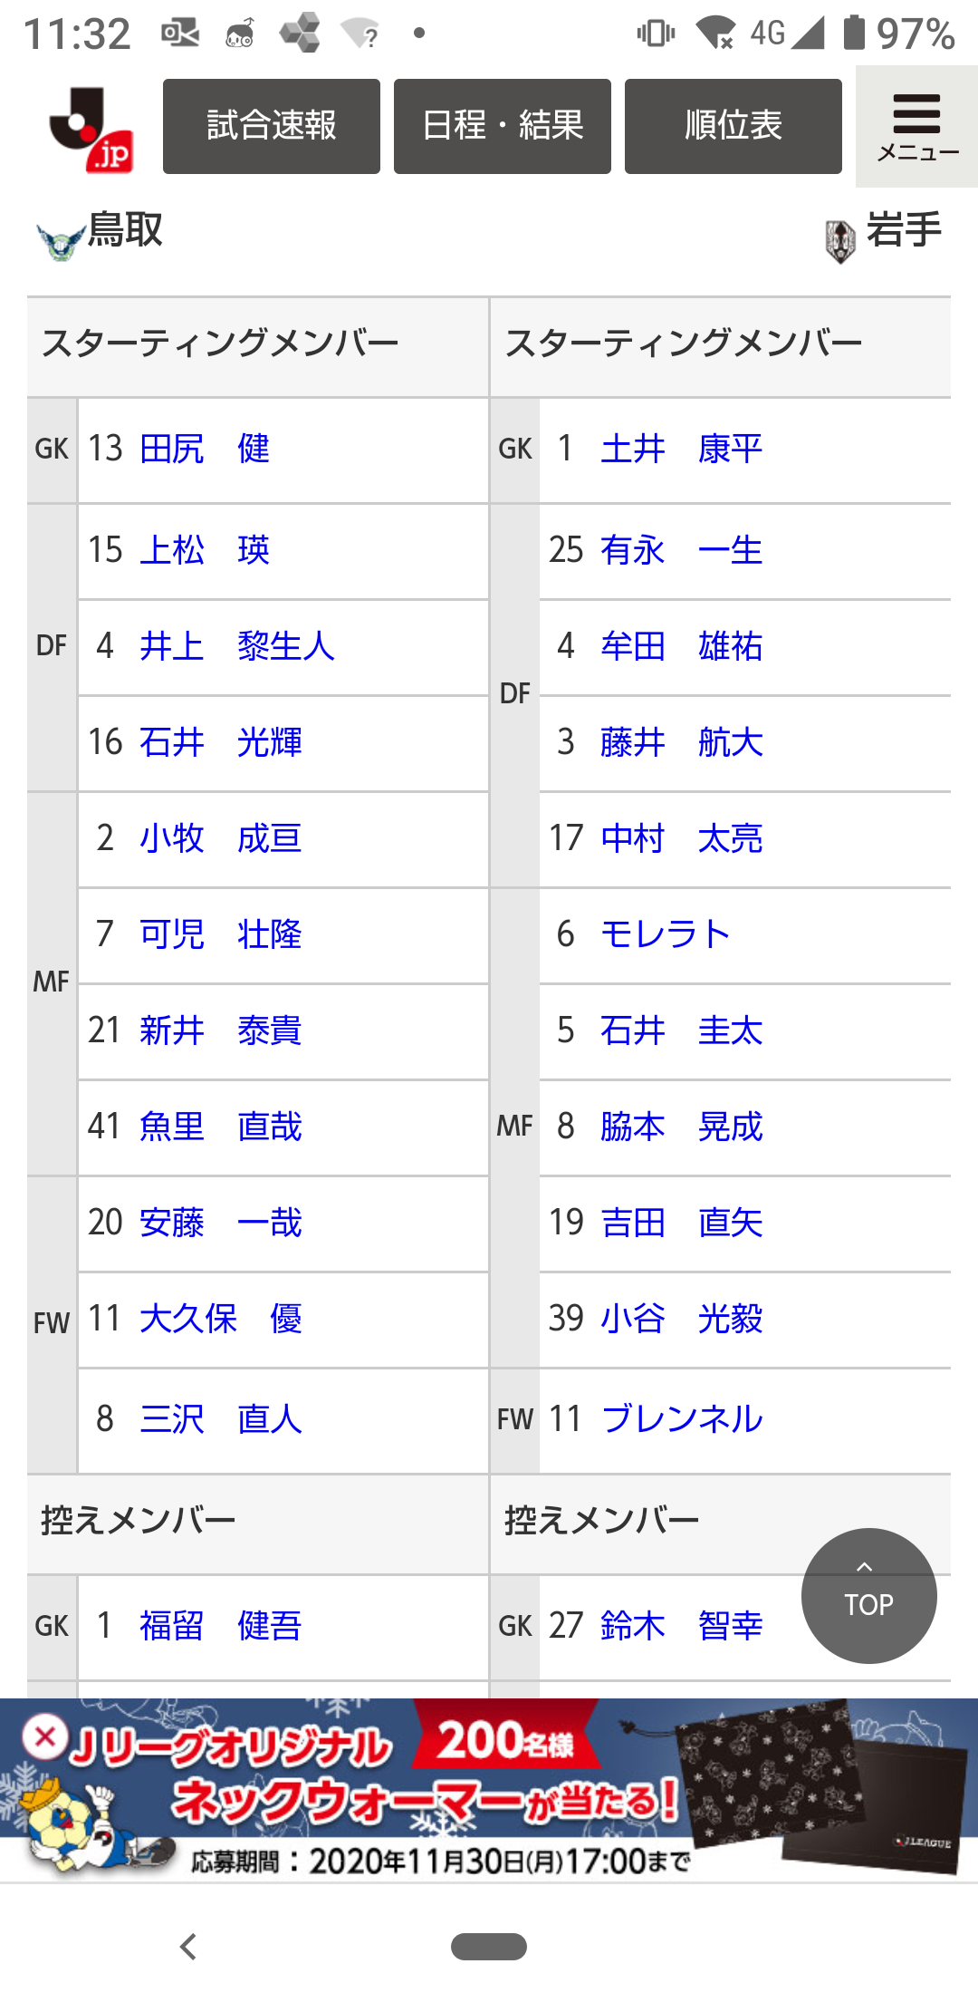Tap the 鳥取 team crest icon
The height and width of the screenshot is (2012, 978).
(60, 241)
